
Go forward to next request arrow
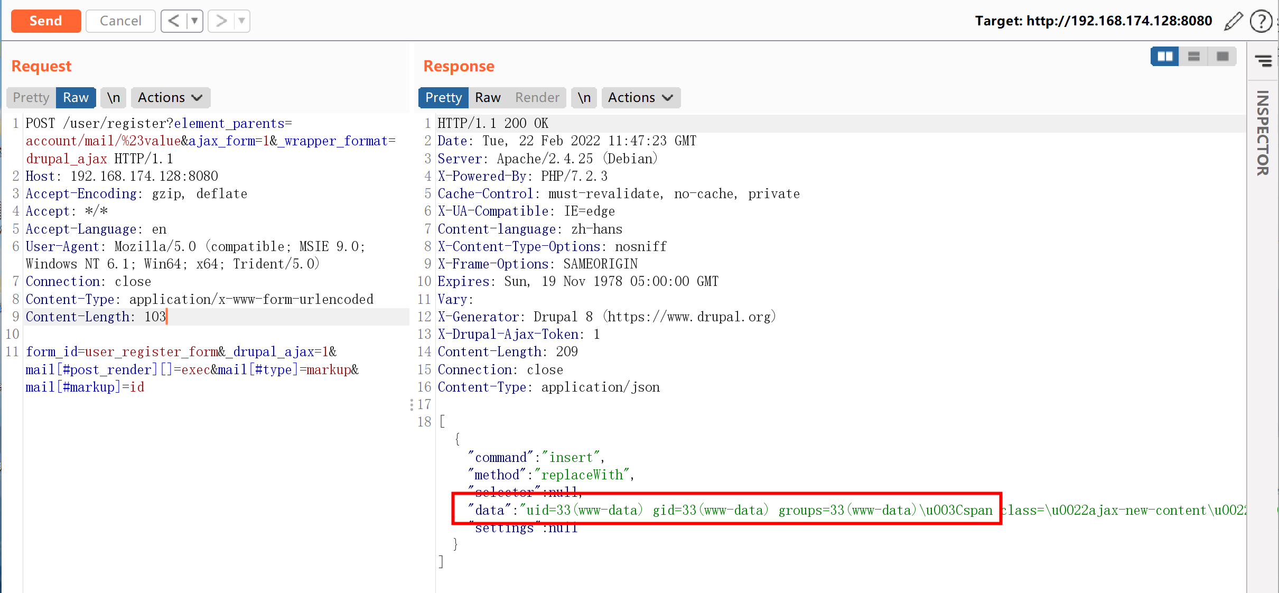[x=221, y=21]
